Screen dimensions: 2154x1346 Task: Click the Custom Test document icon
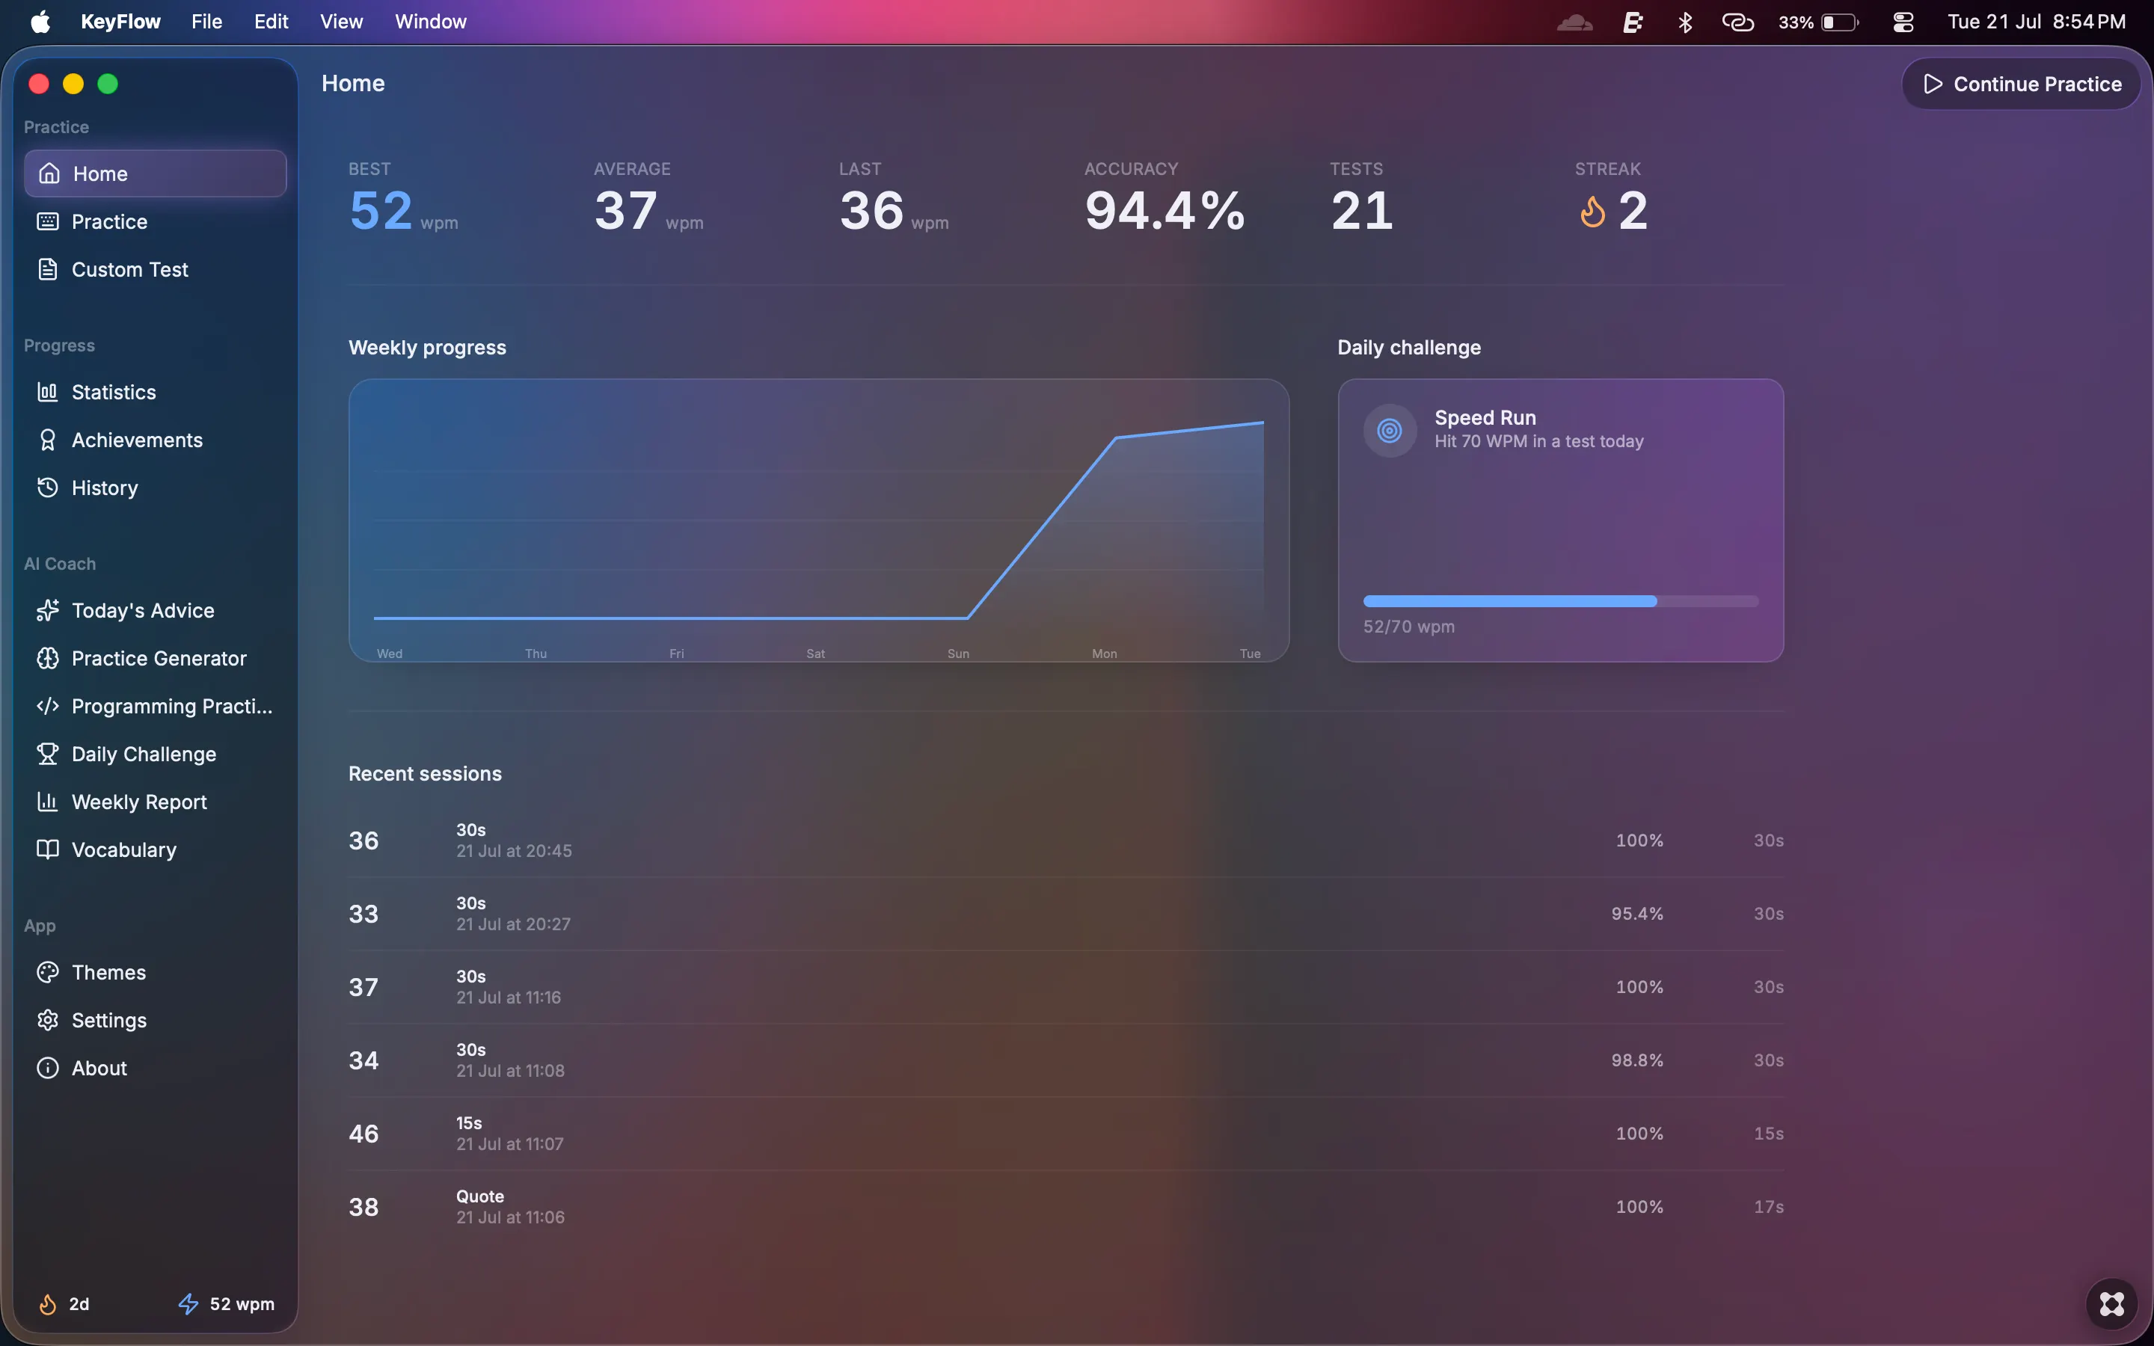48,269
